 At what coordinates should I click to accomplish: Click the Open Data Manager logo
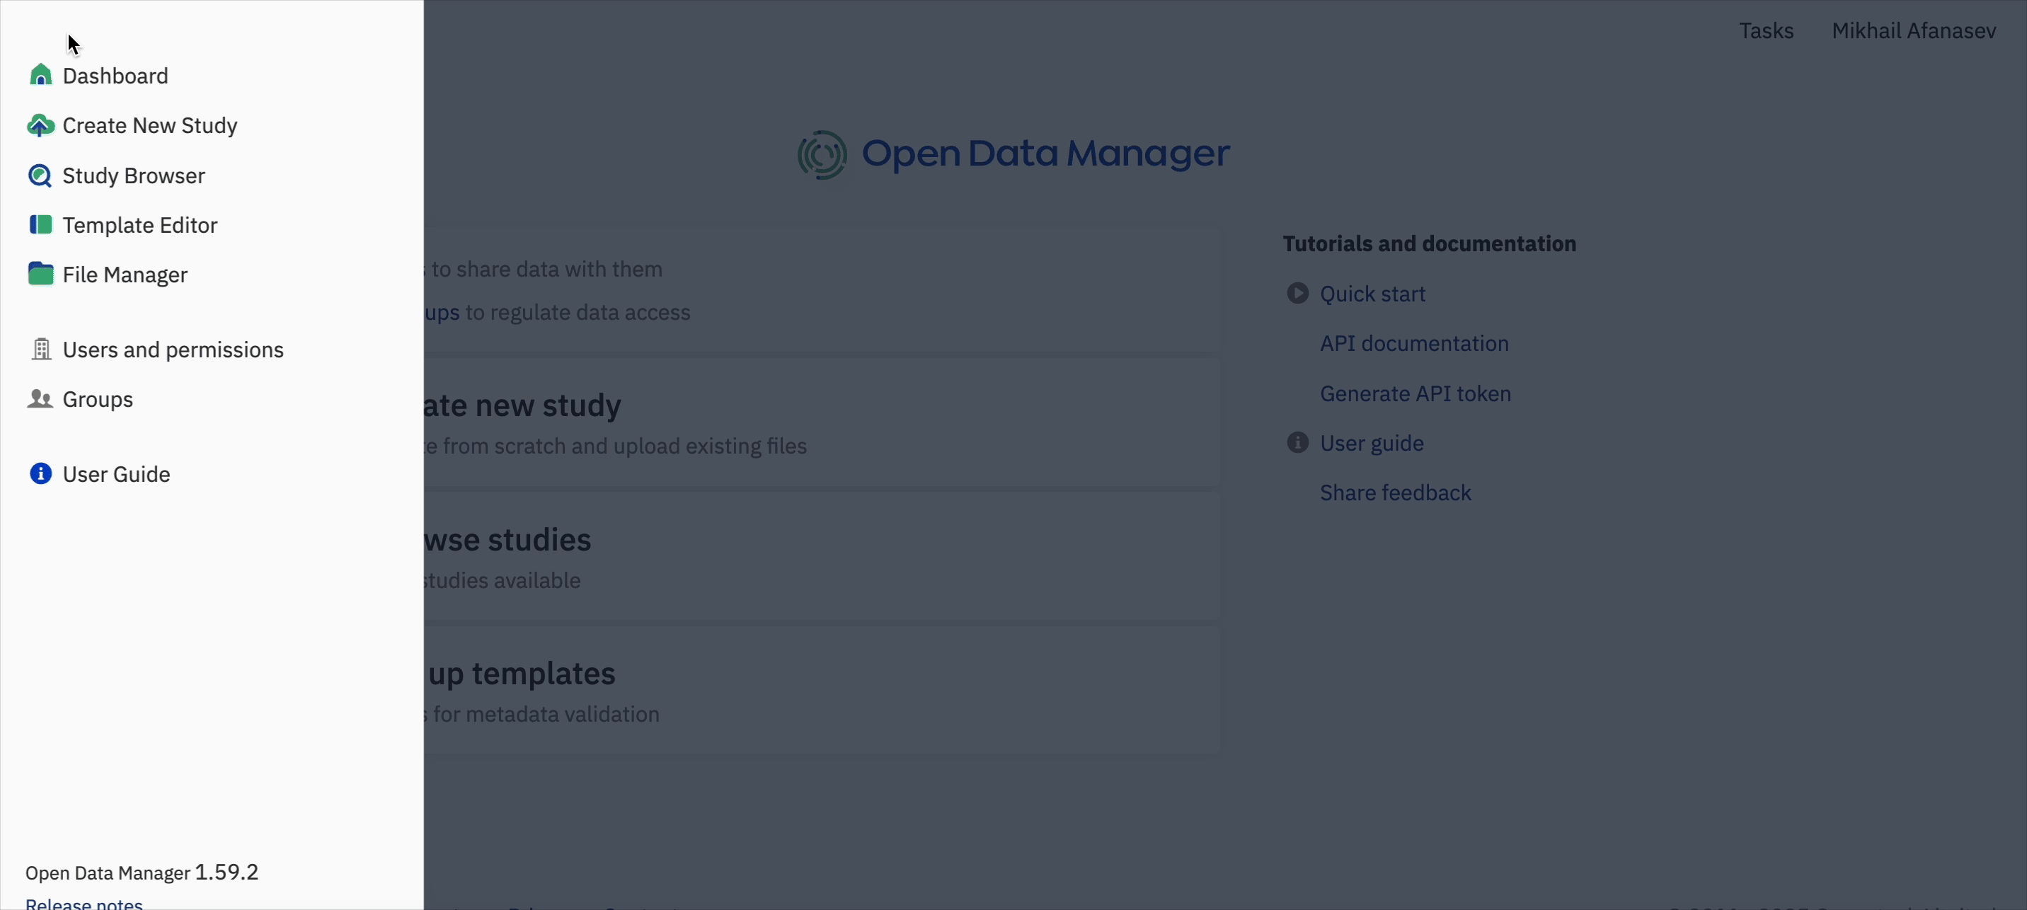point(1013,154)
